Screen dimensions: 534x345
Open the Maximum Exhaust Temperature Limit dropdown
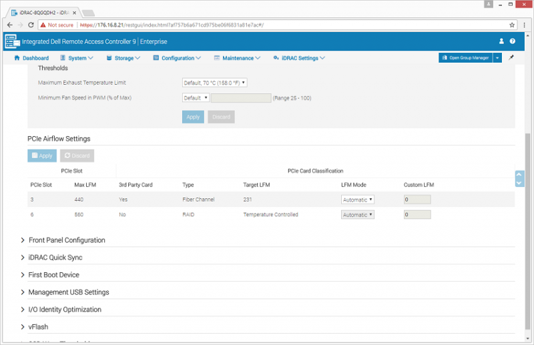pos(214,83)
